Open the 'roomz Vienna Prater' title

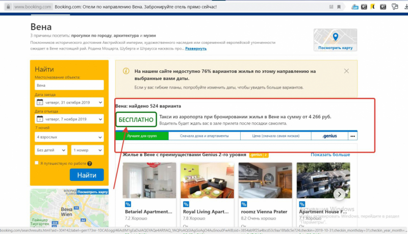(x=264, y=212)
